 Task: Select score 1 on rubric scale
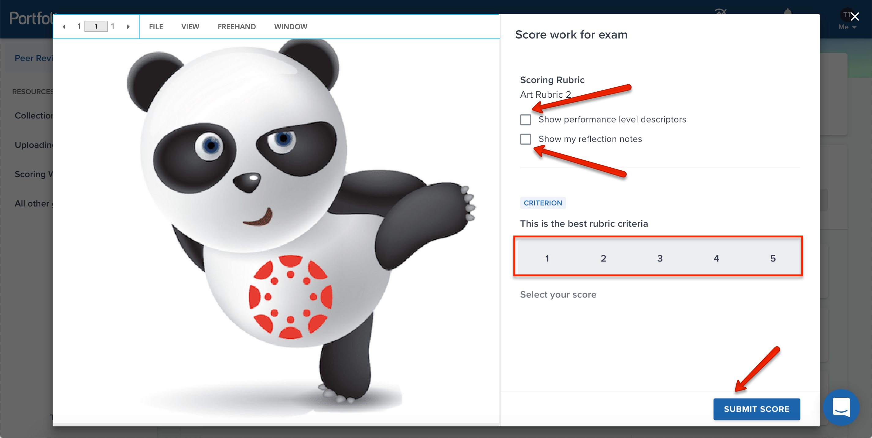[x=547, y=258]
